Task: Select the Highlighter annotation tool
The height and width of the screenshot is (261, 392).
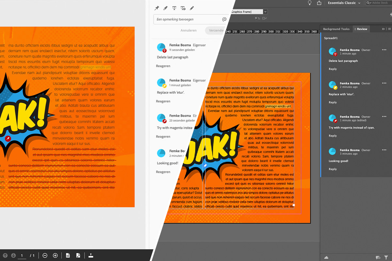Action: tap(165, 8)
